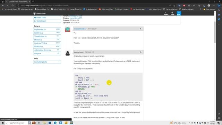The height and width of the screenshot is (125, 222).
Task: Open the tab actions icon at top-left
Action: pos(2,2)
